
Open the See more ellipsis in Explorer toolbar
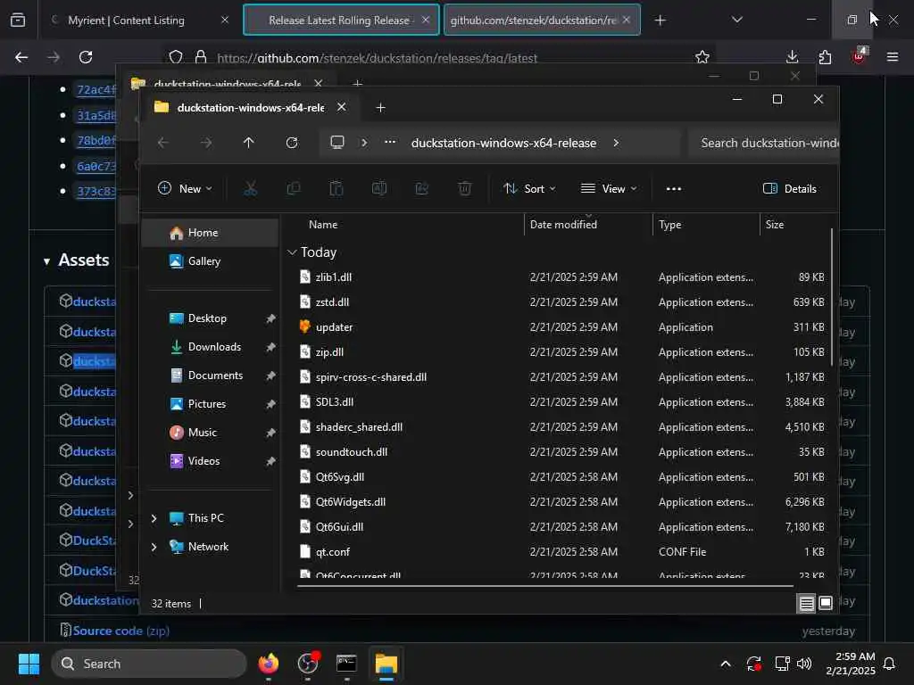pyautogui.click(x=673, y=189)
